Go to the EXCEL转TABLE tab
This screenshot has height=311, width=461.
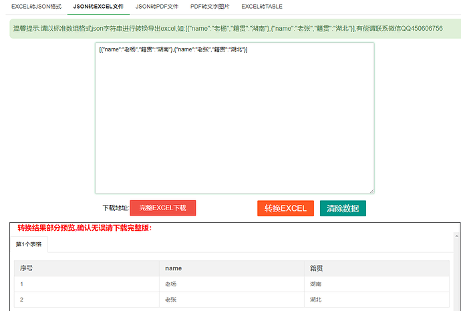tap(262, 7)
